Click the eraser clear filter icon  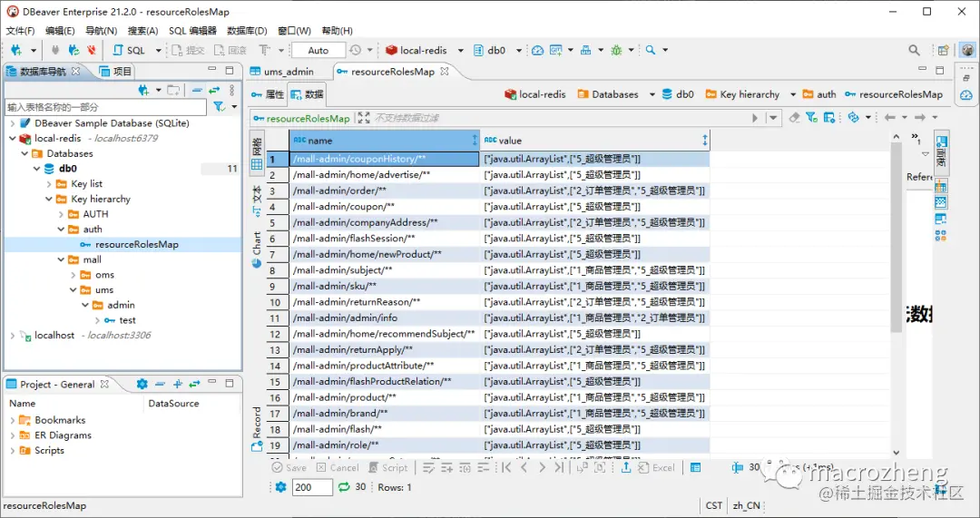click(794, 117)
